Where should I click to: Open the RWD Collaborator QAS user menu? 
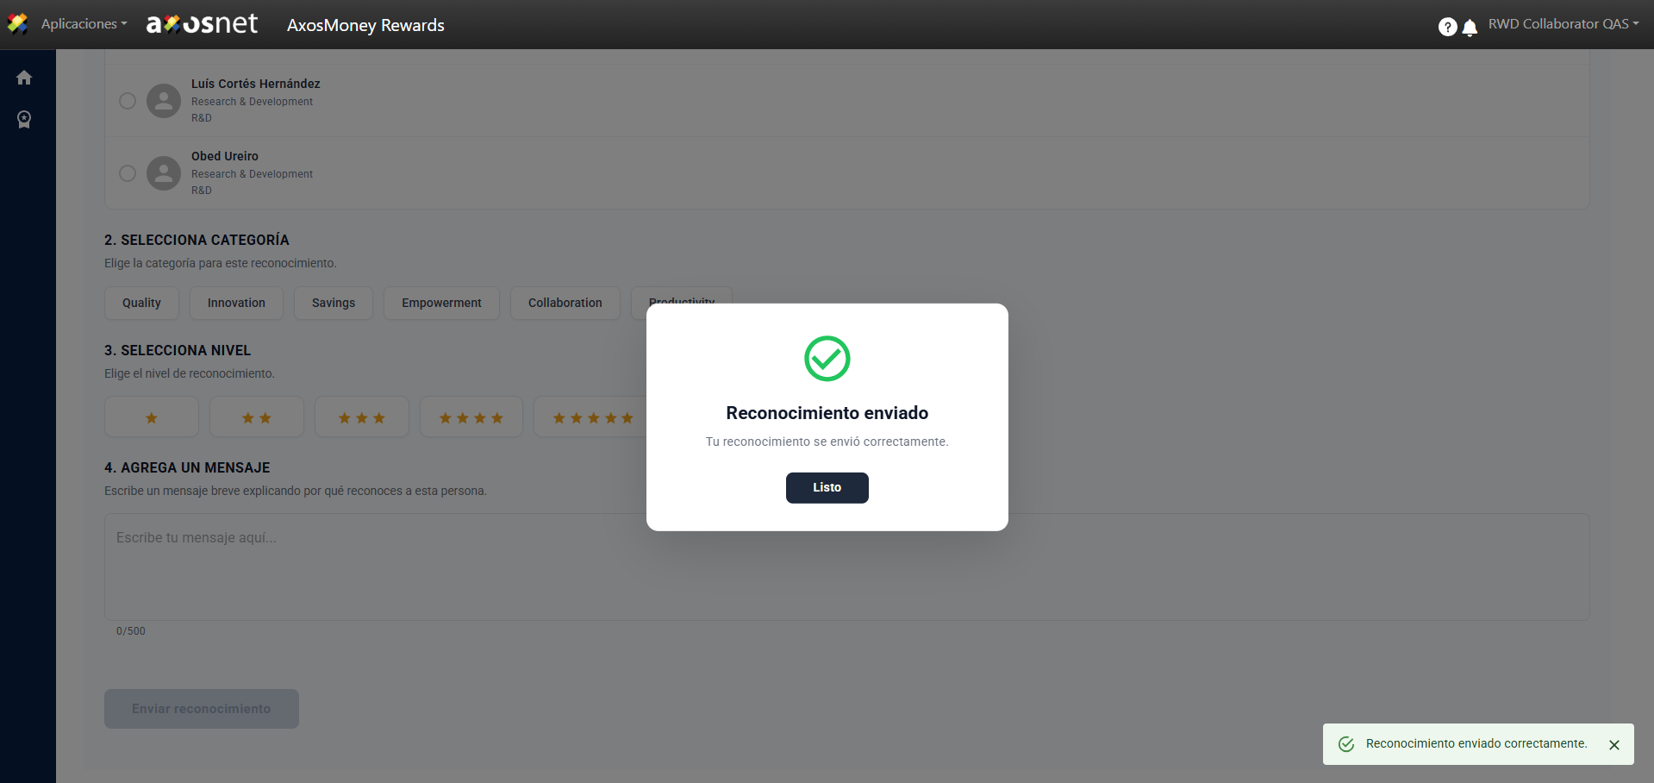[x=1563, y=24]
